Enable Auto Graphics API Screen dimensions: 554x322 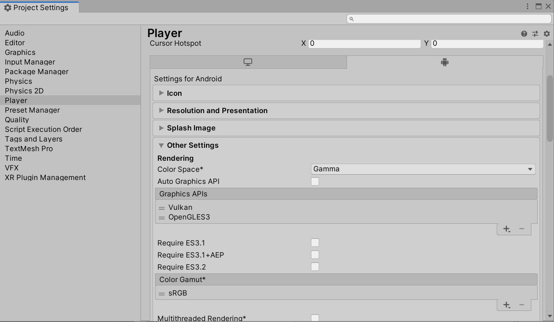coord(315,181)
